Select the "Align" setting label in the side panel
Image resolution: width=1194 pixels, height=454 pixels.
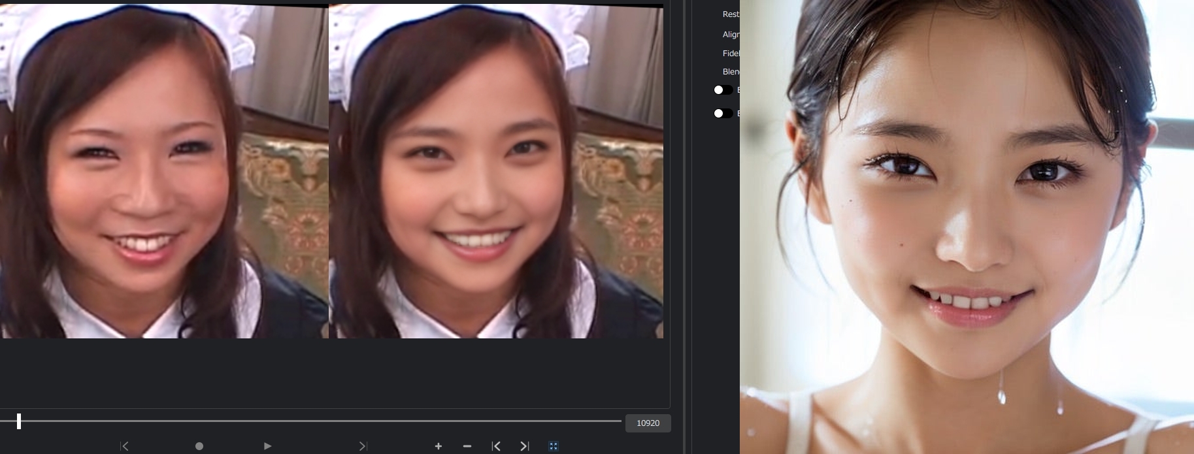pos(731,35)
